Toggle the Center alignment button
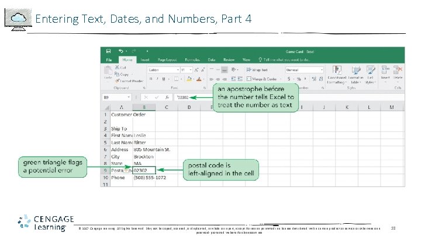The height and width of the screenshot is (236, 421). (x=218, y=79)
